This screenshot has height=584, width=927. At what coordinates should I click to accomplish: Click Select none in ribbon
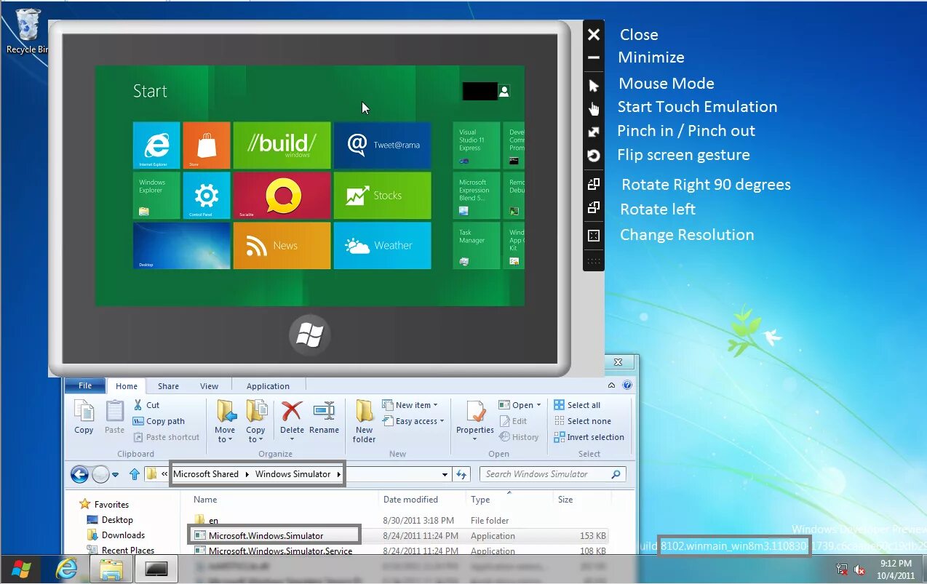tap(582, 421)
